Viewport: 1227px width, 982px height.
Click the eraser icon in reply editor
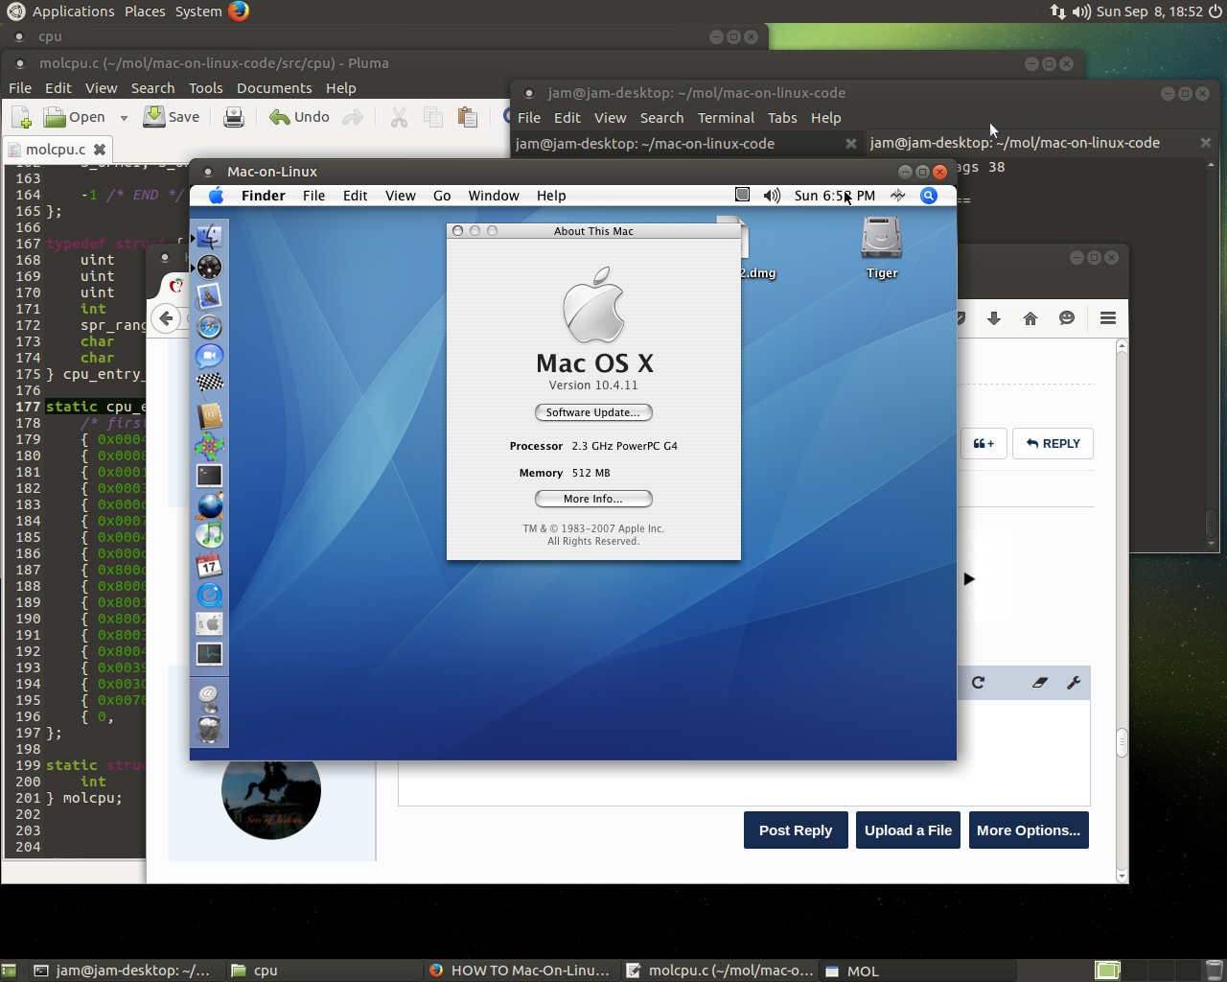[x=1040, y=683]
